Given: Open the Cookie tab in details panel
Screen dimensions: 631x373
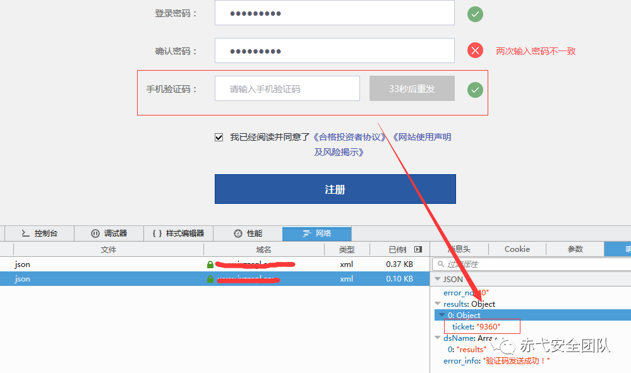Looking at the screenshot, I should click(x=517, y=249).
